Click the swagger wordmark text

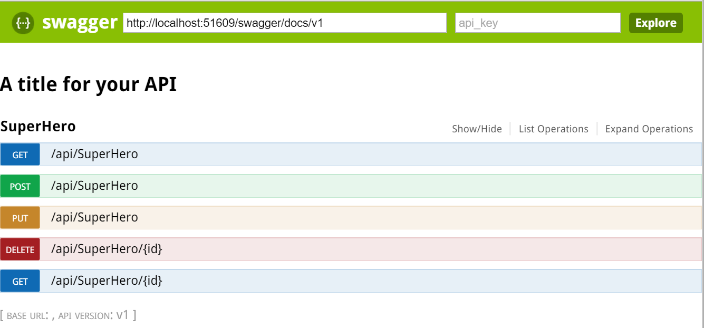[80, 23]
